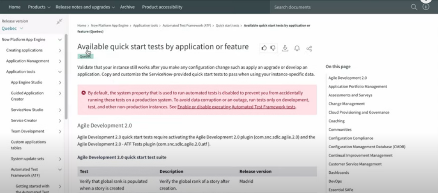Click the Quebec version tag

point(85,56)
